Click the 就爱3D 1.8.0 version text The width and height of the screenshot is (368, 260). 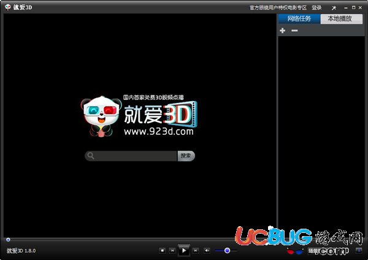[x=21, y=251]
